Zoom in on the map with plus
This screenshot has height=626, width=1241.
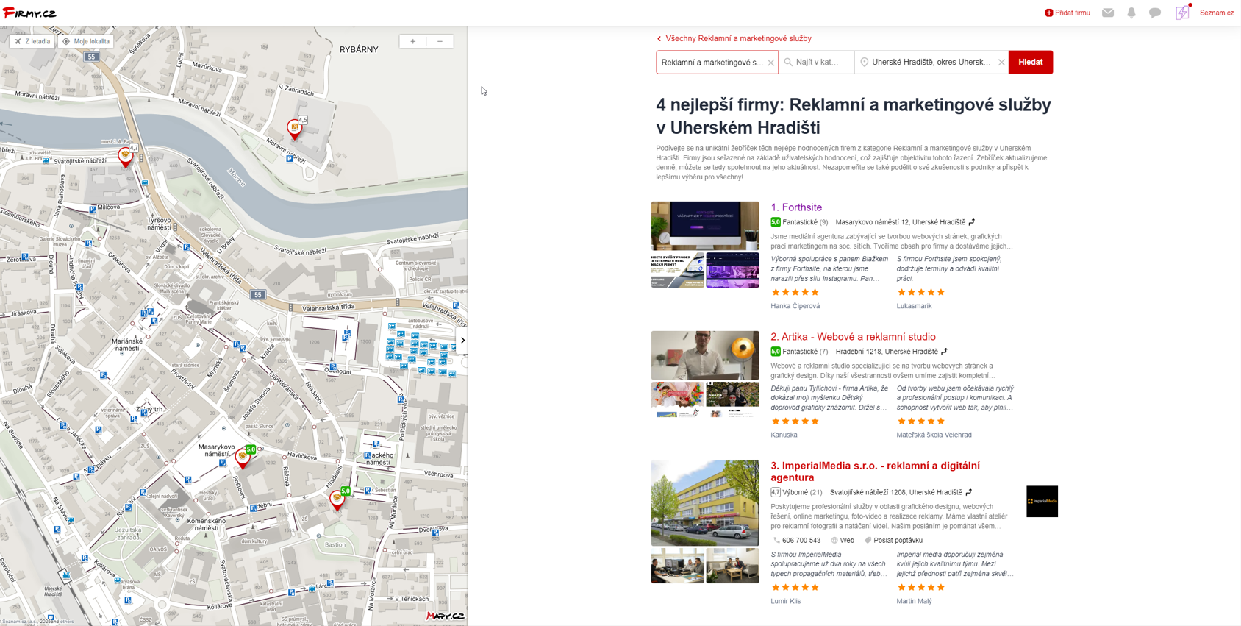tap(413, 42)
